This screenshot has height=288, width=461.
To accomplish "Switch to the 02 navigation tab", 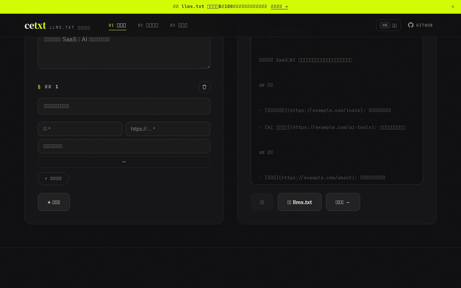I will coord(148,25).
